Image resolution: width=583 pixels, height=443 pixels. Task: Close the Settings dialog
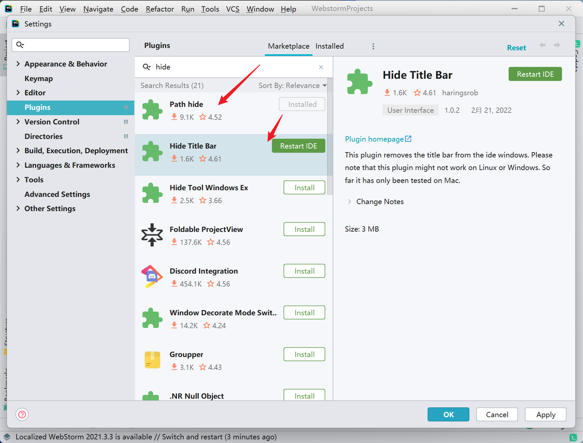click(x=562, y=23)
